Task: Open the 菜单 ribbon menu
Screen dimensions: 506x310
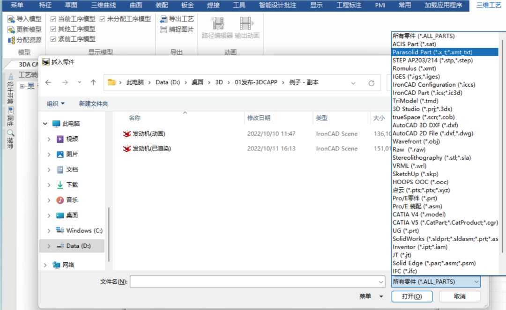Action: 16,5
